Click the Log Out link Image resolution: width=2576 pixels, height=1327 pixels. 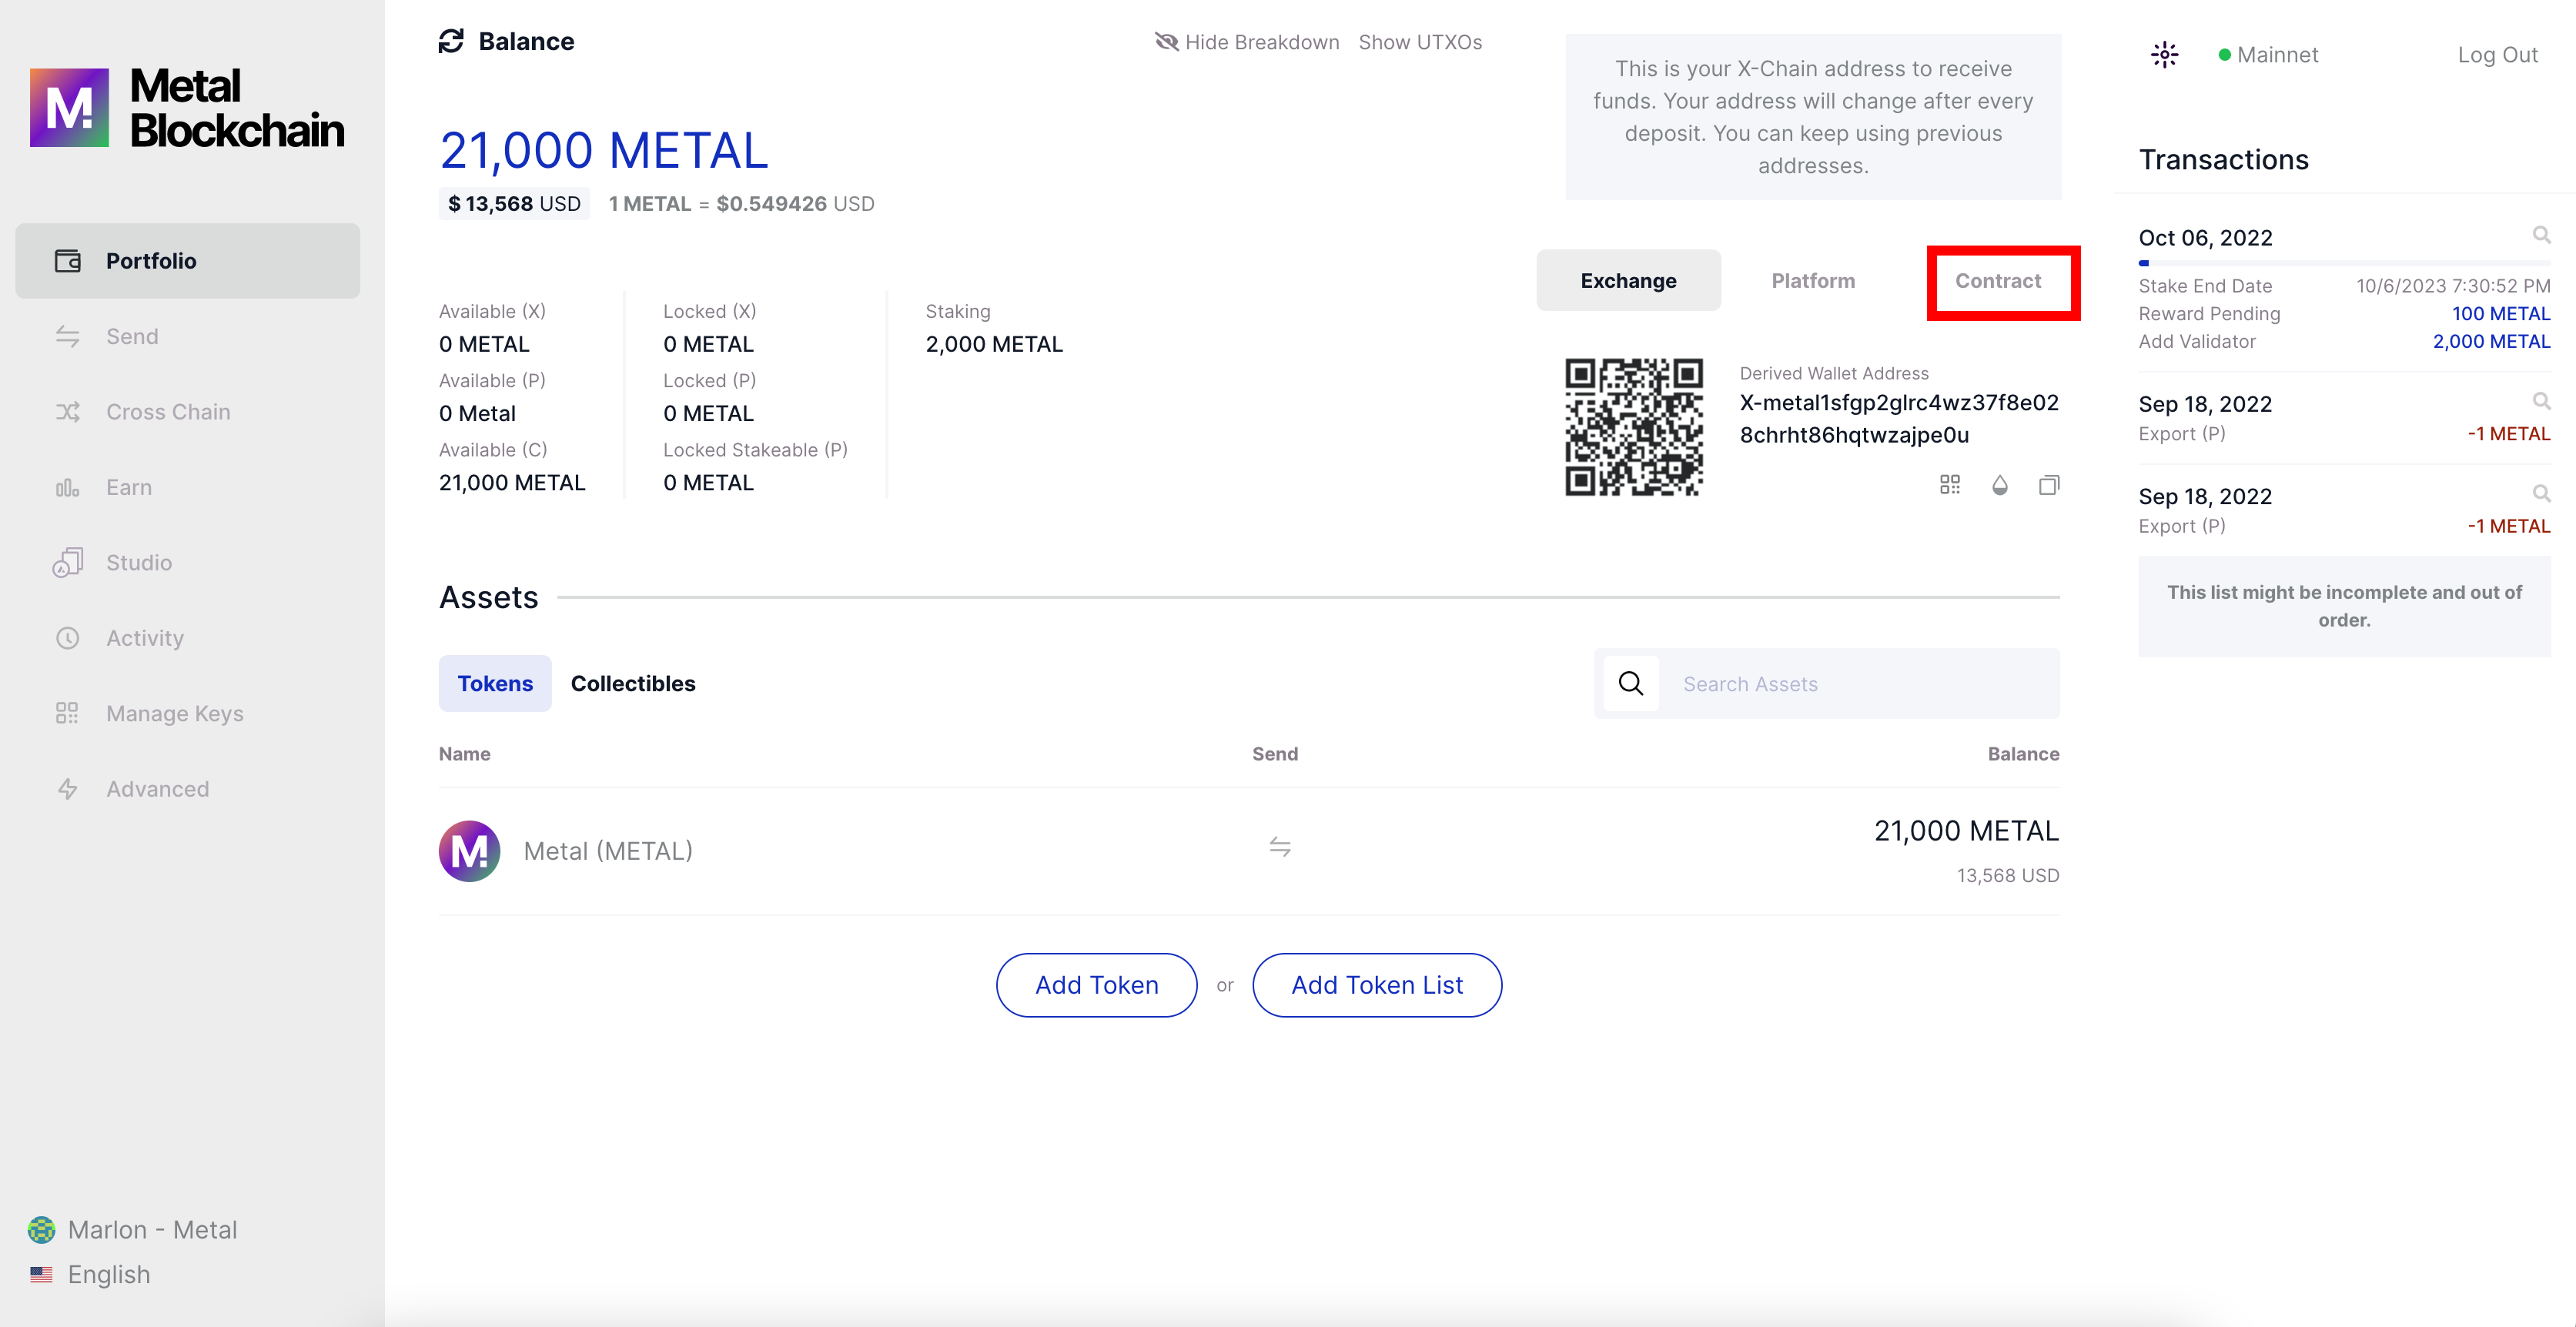tap(2496, 55)
